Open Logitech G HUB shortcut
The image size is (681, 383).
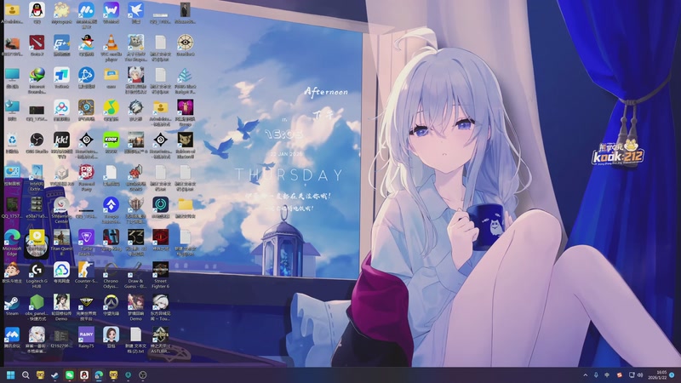(x=37, y=270)
